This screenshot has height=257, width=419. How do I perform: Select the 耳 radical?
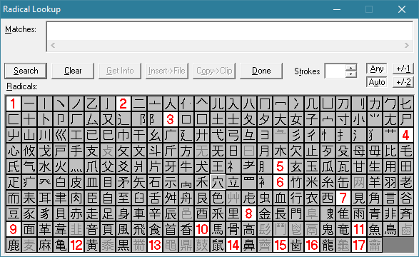click(x=45, y=198)
